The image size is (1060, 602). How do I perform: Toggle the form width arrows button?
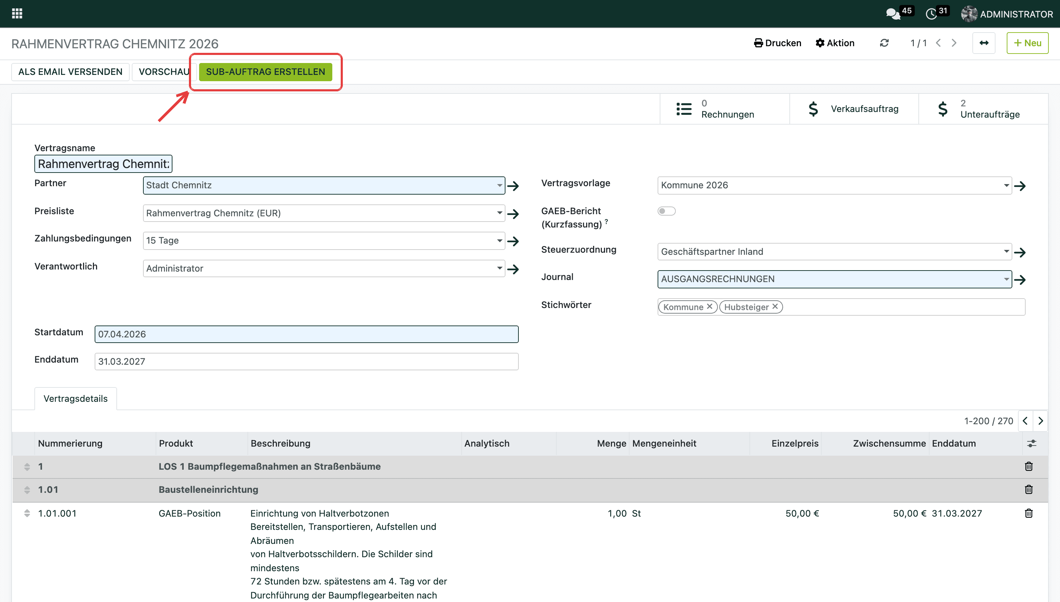(984, 43)
